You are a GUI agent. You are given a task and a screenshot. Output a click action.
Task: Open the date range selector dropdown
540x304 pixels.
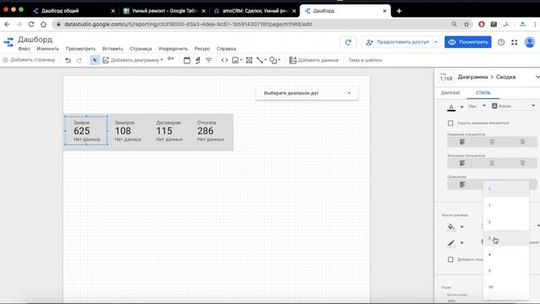(307, 93)
